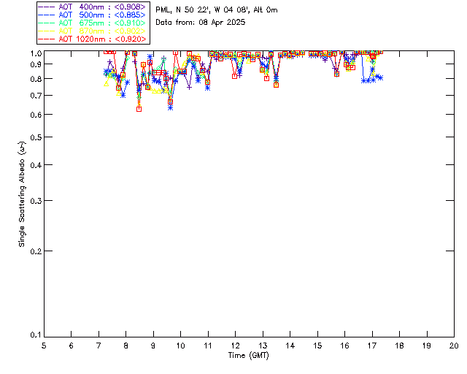Click the 5 tick label on time axis
Image resolution: width=467 pixels, height=374 pixels.
coord(44,345)
